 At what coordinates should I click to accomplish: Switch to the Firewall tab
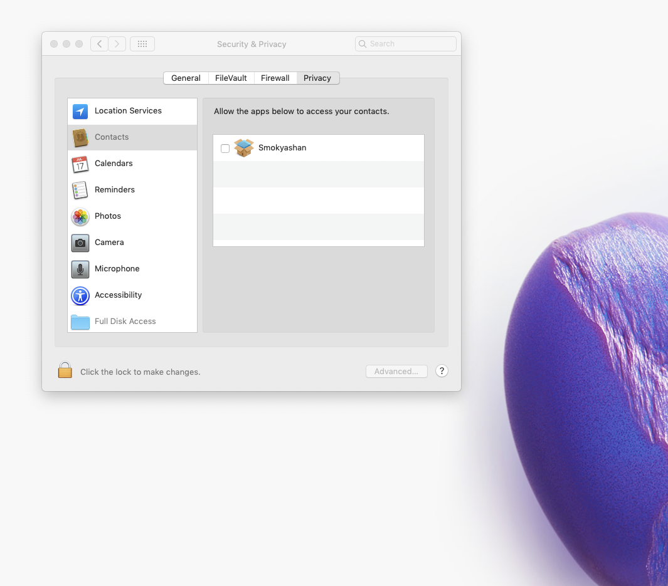(x=275, y=78)
